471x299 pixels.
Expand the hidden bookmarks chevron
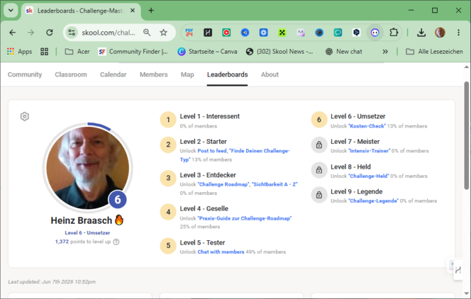[x=385, y=52]
